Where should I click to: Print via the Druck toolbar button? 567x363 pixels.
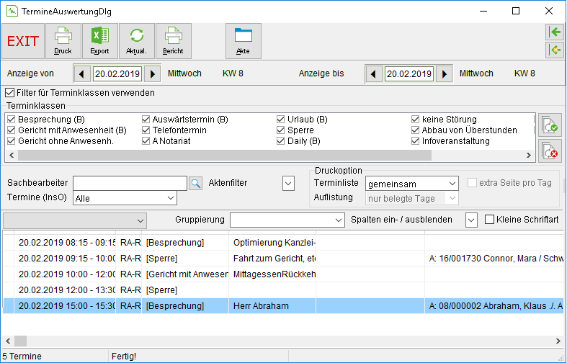63,41
